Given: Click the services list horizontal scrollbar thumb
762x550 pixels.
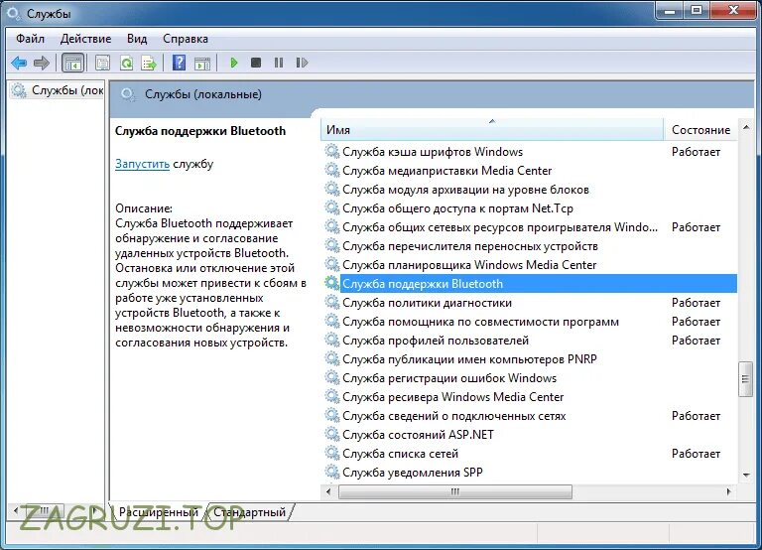Looking at the screenshot, I should [x=454, y=491].
